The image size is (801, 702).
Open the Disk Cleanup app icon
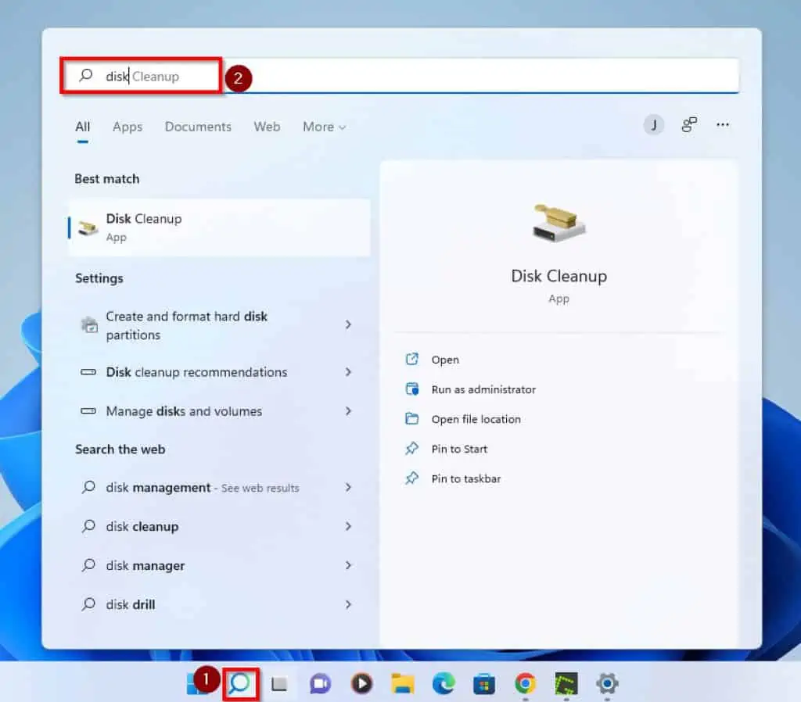[x=559, y=221]
